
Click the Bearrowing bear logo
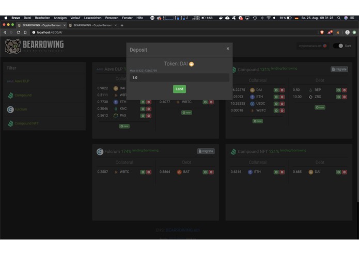click(x=13, y=46)
